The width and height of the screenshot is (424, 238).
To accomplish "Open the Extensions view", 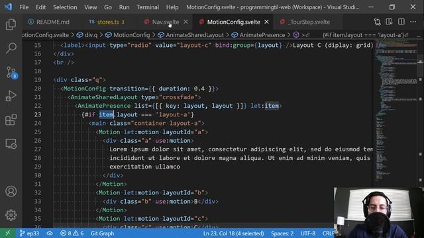I will pyautogui.click(x=11, y=120).
